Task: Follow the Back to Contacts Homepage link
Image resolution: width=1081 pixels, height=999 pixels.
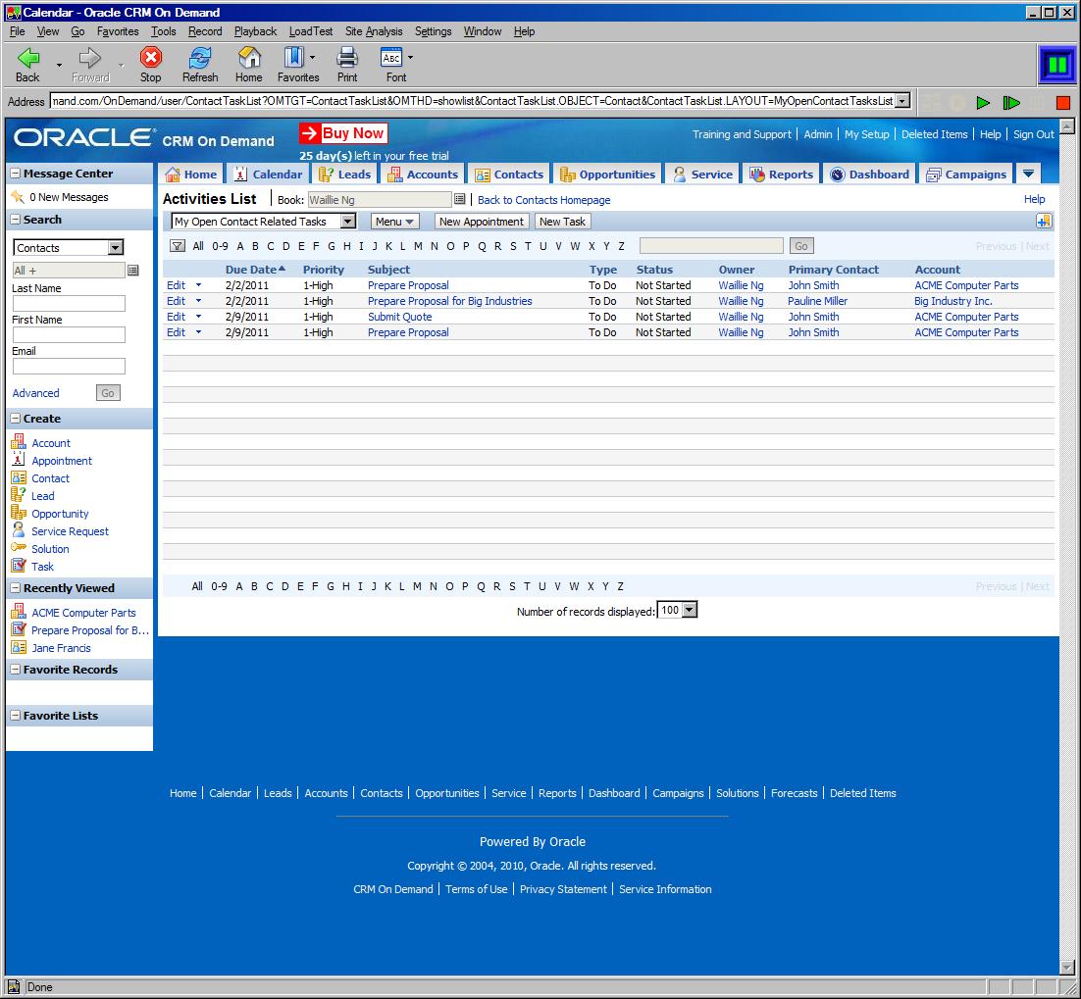Action: pos(544,200)
